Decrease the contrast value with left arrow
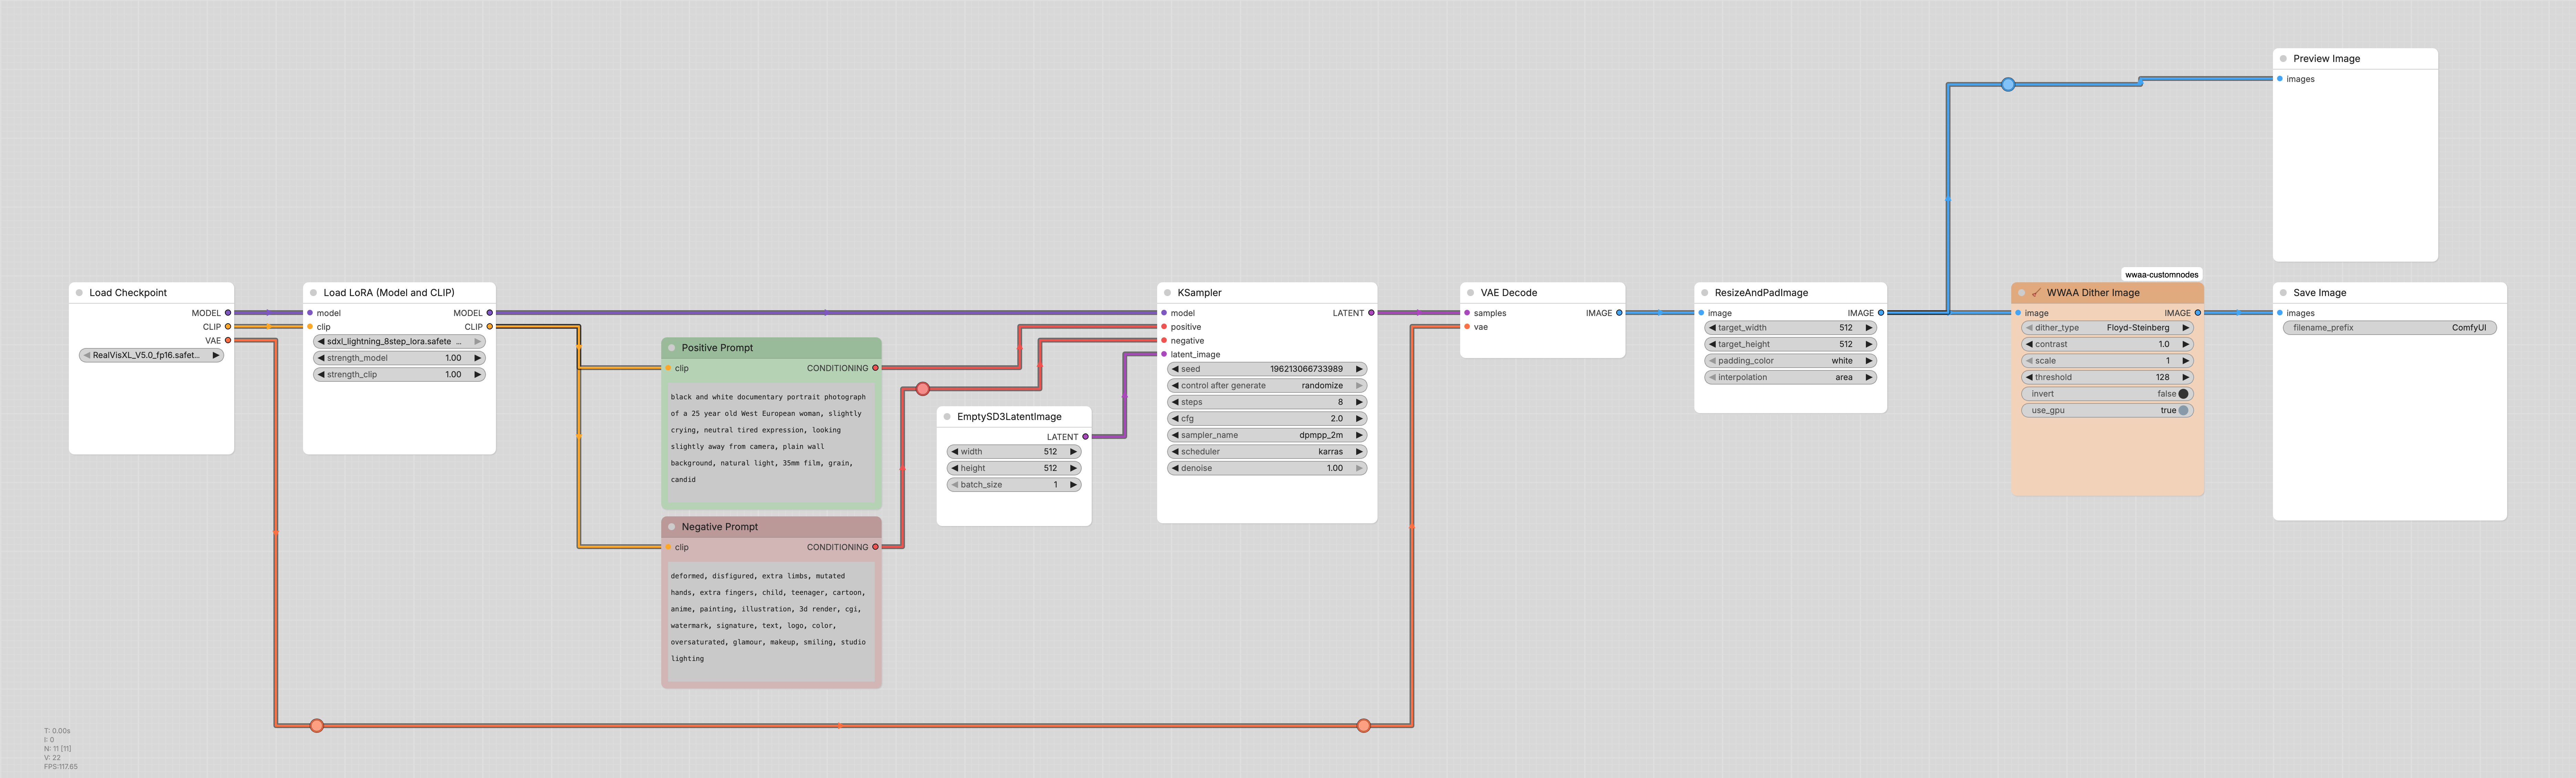The width and height of the screenshot is (2576, 778). point(2029,344)
